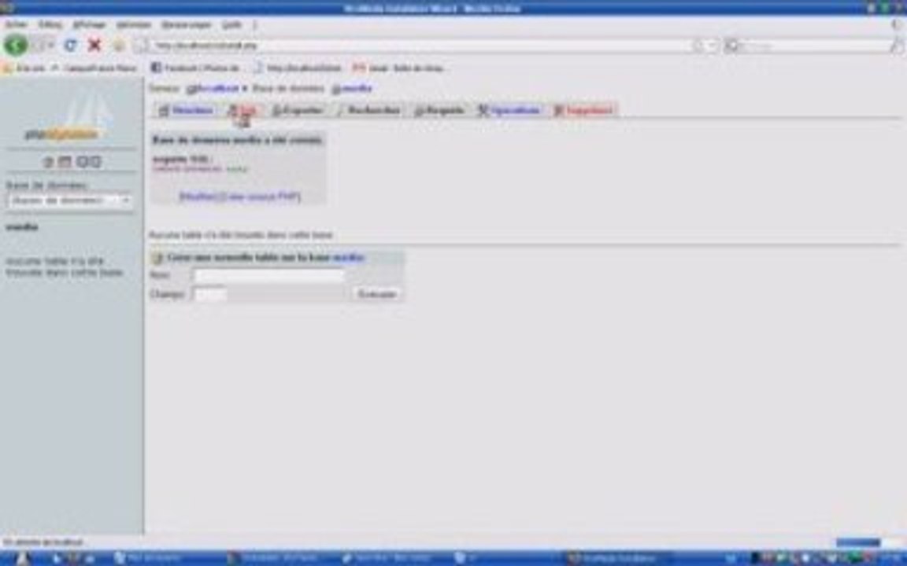Viewport: 907px width, 566px height.
Task: Open the Marque-pages menu
Action: click(x=186, y=25)
